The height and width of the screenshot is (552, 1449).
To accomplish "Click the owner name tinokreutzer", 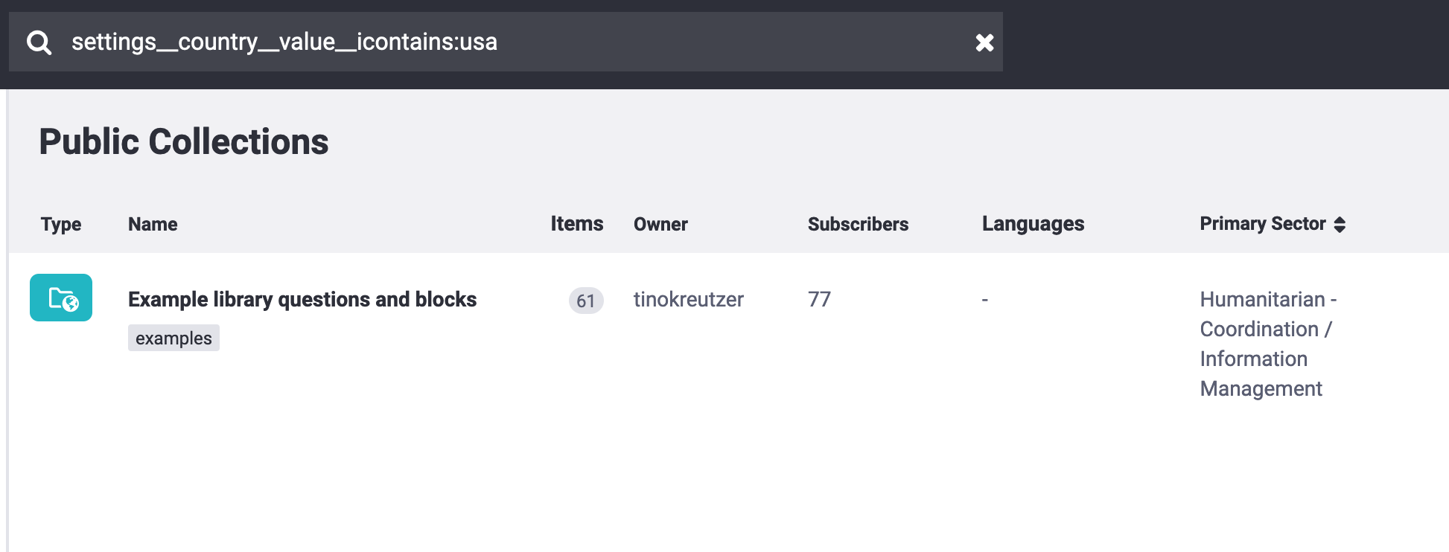I will pos(688,299).
